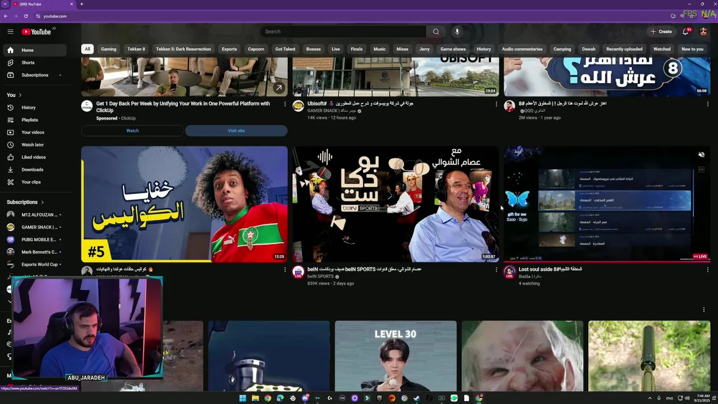Open the beIN SPORTS channel avatar

298,272
